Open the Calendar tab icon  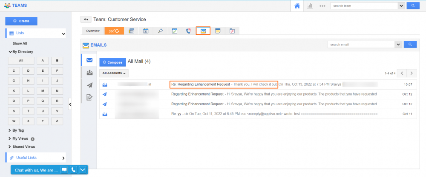(145, 31)
